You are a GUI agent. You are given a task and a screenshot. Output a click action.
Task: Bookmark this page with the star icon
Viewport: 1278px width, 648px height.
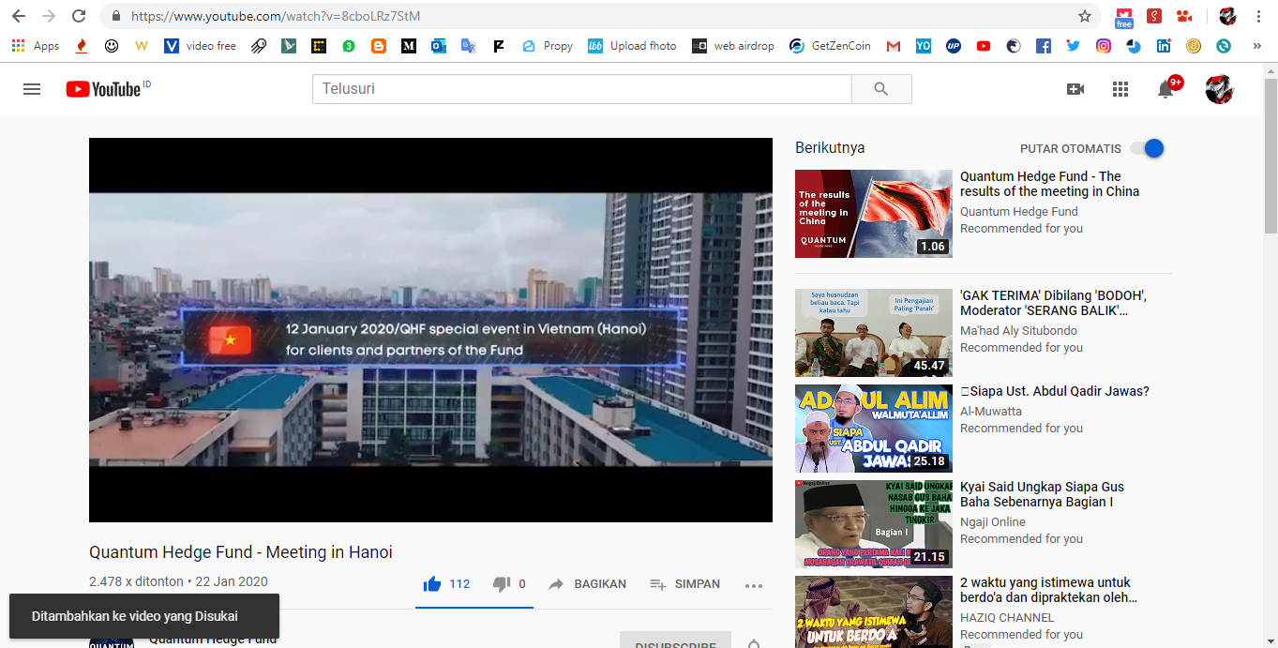pos(1085,16)
